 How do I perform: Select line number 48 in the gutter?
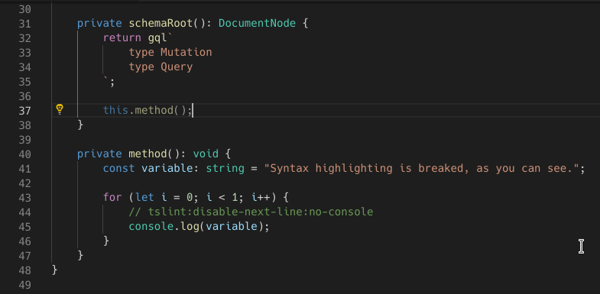tap(24, 270)
